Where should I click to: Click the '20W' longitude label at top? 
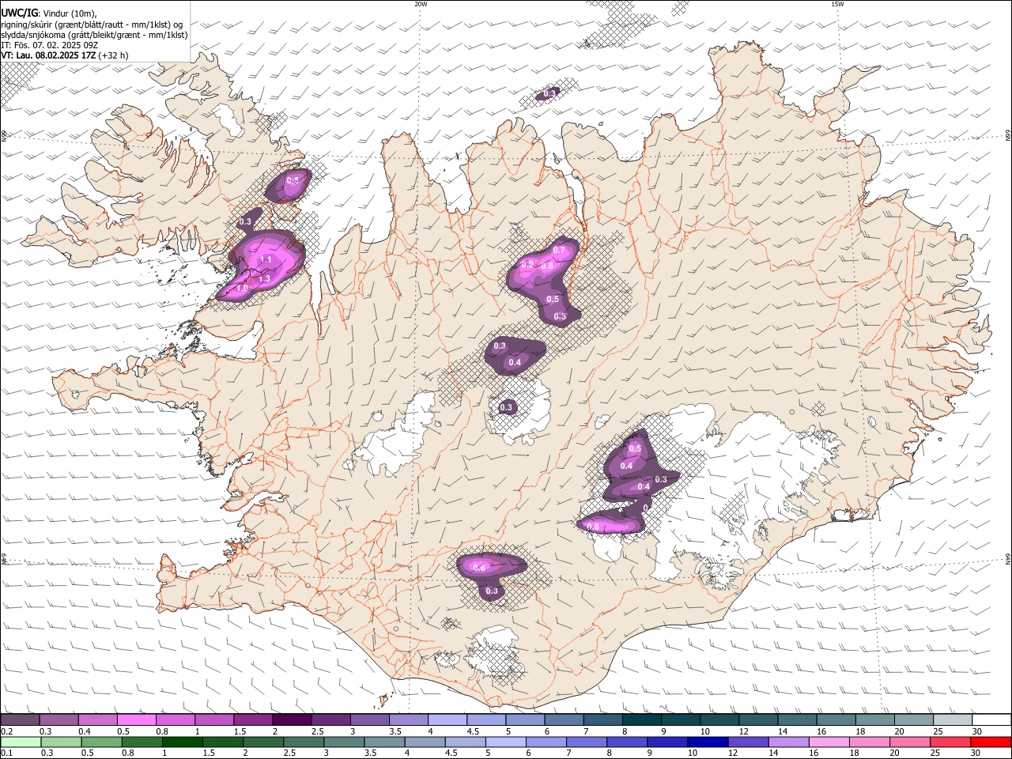tap(421, 4)
